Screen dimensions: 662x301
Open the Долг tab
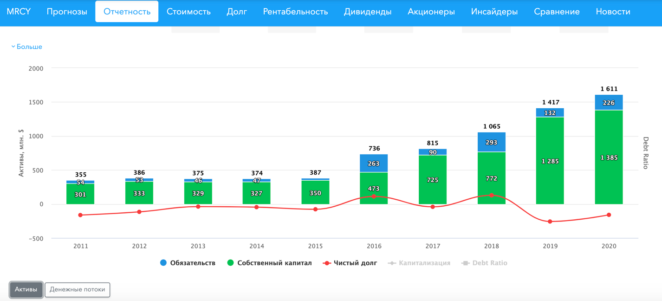click(x=237, y=12)
